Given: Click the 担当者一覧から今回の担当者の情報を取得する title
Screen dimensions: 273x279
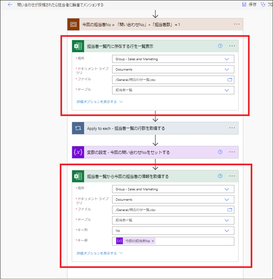Looking at the screenshot, I should coord(128,176).
